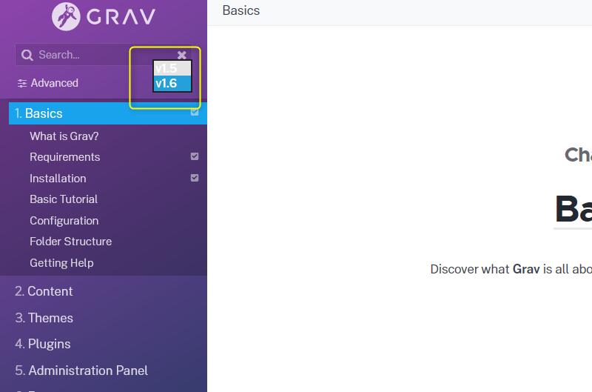Clear the search with the X icon

click(x=181, y=55)
